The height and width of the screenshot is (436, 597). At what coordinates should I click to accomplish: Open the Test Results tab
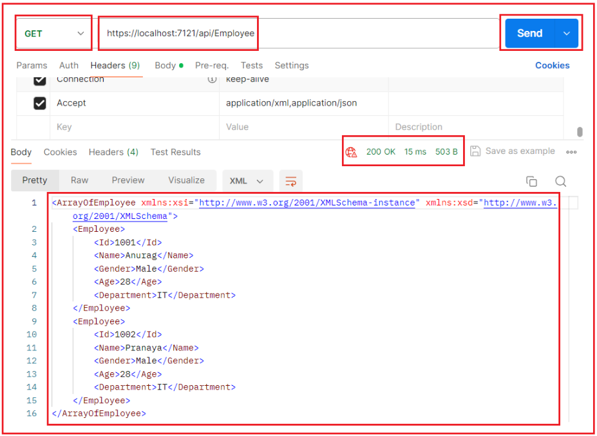[x=175, y=152]
